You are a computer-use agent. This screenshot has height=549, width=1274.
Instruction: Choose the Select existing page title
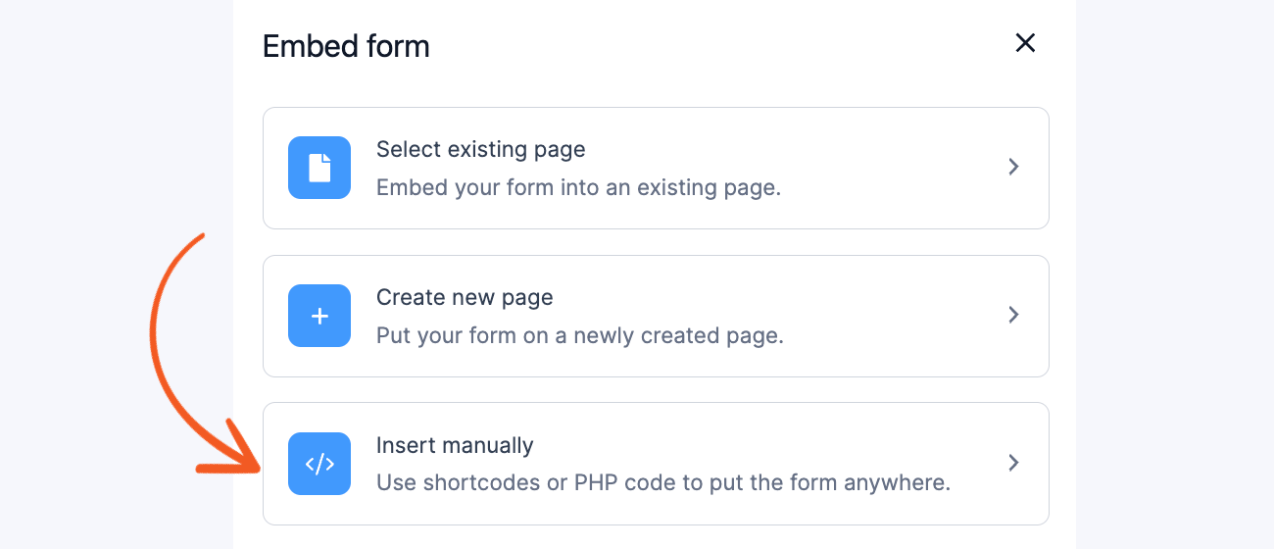tap(481, 150)
